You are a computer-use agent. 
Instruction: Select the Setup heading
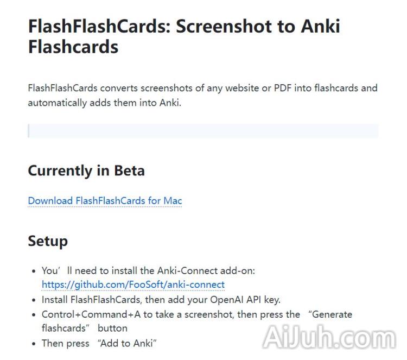point(48,241)
